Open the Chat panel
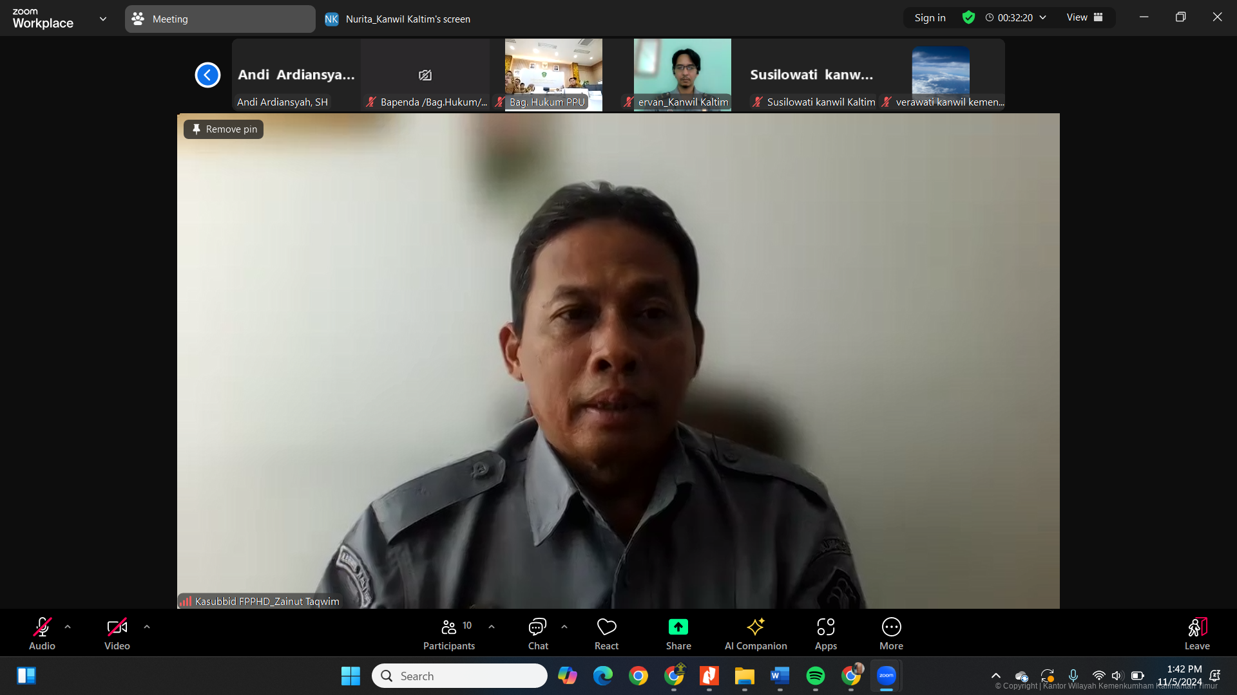1237x695 pixels. coord(538,634)
